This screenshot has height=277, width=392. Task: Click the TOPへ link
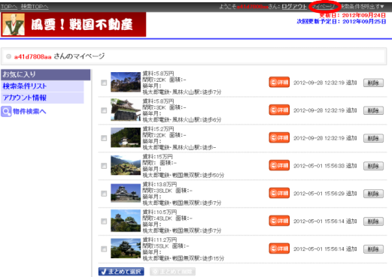tap(9, 7)
